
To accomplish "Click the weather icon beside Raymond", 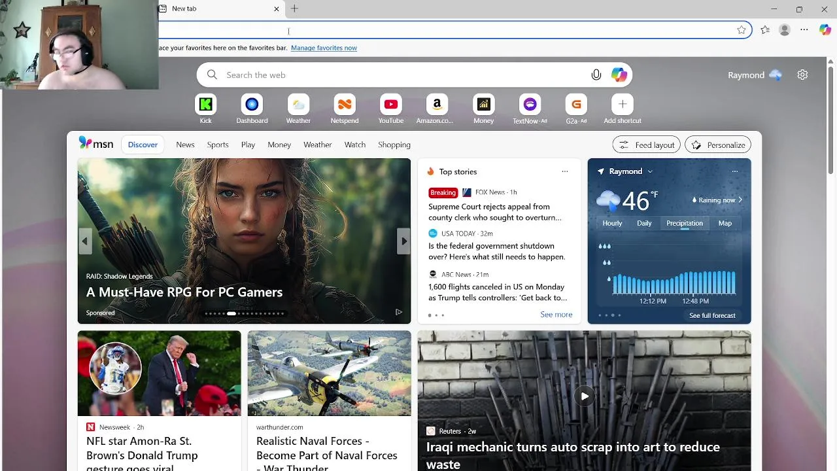I will (776, 75).
